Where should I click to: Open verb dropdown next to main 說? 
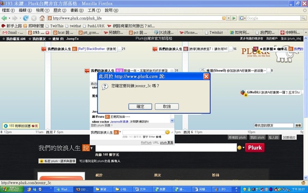pos(91,148)
